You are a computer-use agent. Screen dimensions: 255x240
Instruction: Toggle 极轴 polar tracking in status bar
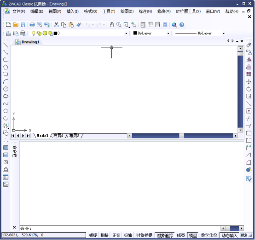[128, 235]
